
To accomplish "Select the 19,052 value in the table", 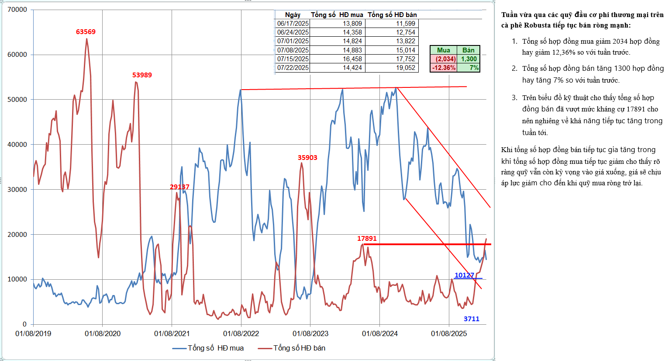I will 406,68.
